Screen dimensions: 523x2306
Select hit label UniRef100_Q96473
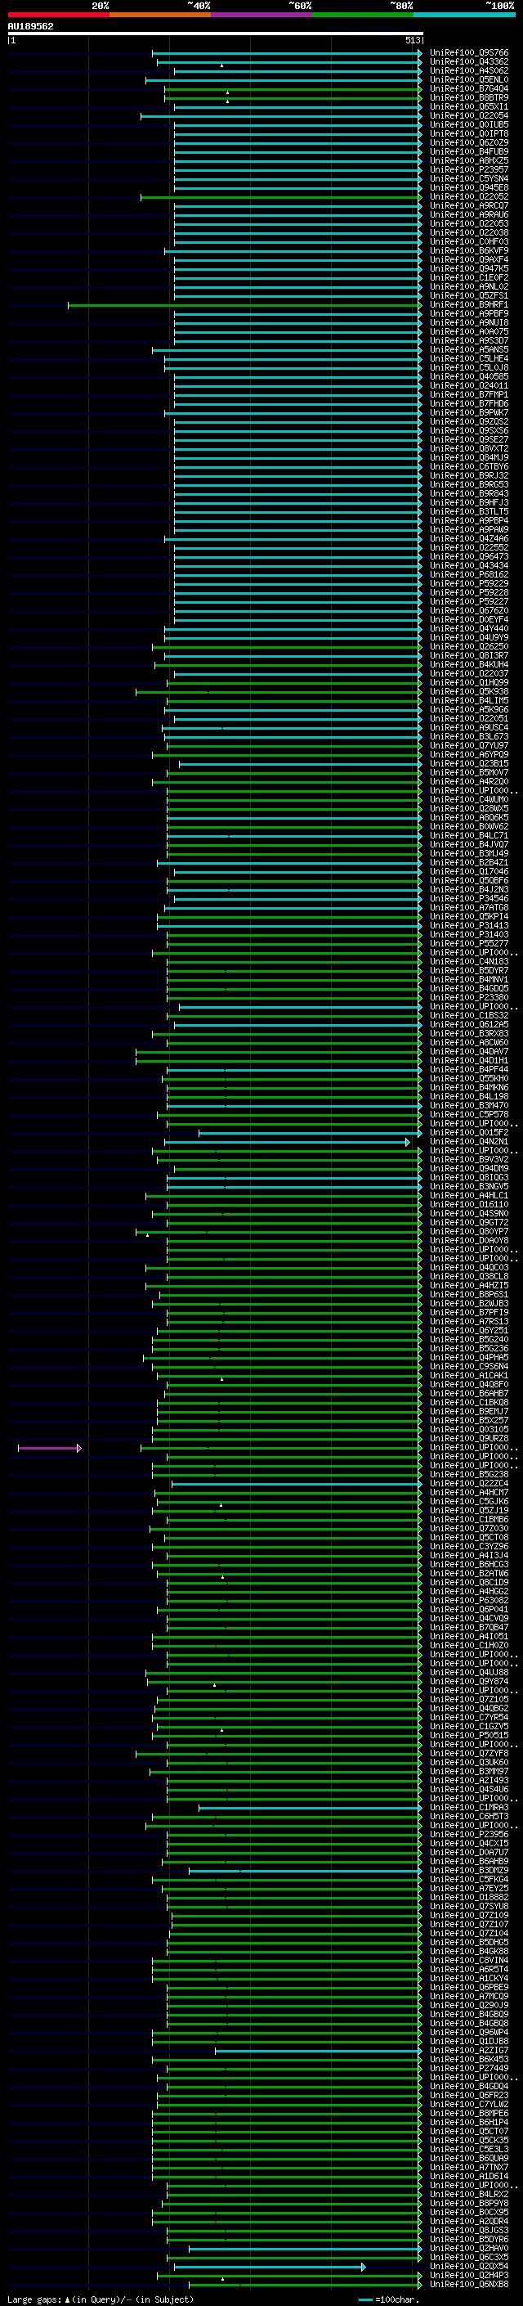click(x=468, y=557)
